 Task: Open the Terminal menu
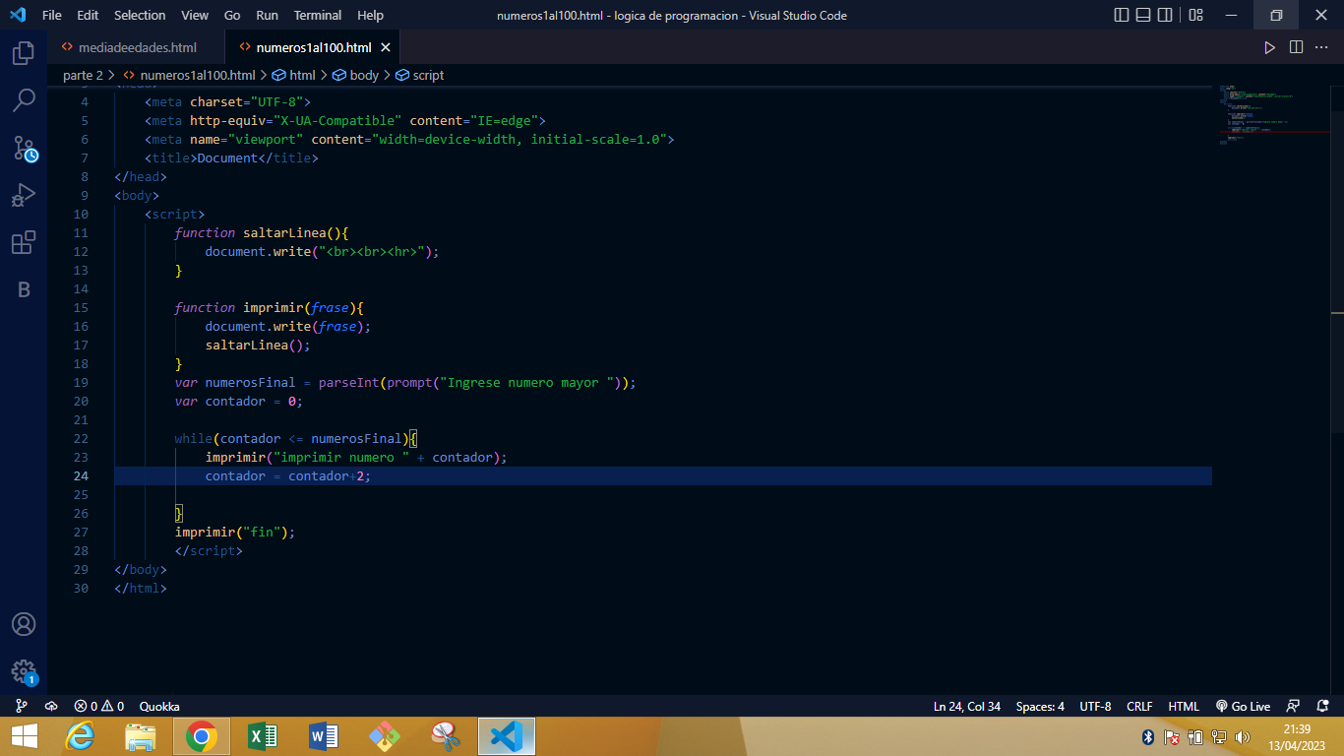coord(318,15)
